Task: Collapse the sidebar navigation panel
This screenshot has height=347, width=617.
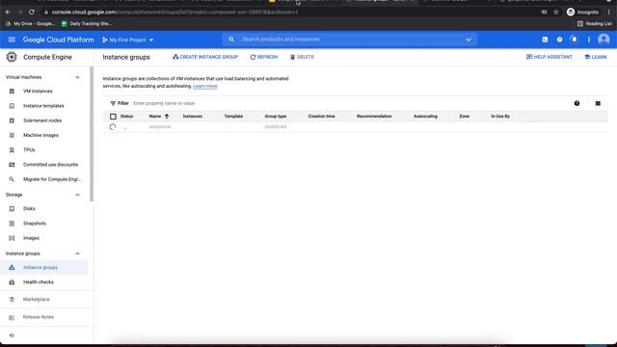Action: [x=12, y=335]
